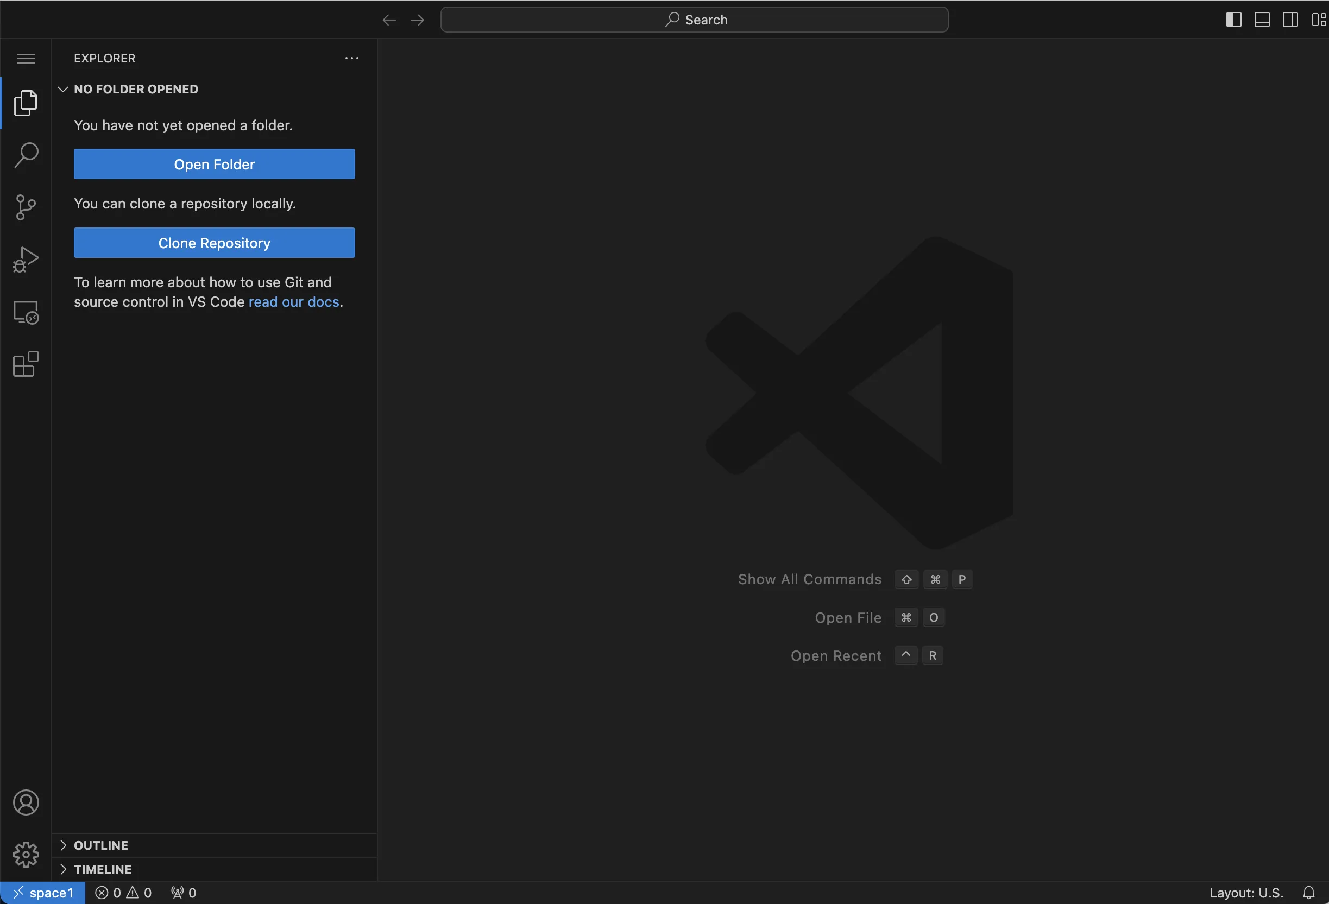1329x904 pixels.
Task: Open the Remote Explorer view
Action: click(x=26, y=312)
